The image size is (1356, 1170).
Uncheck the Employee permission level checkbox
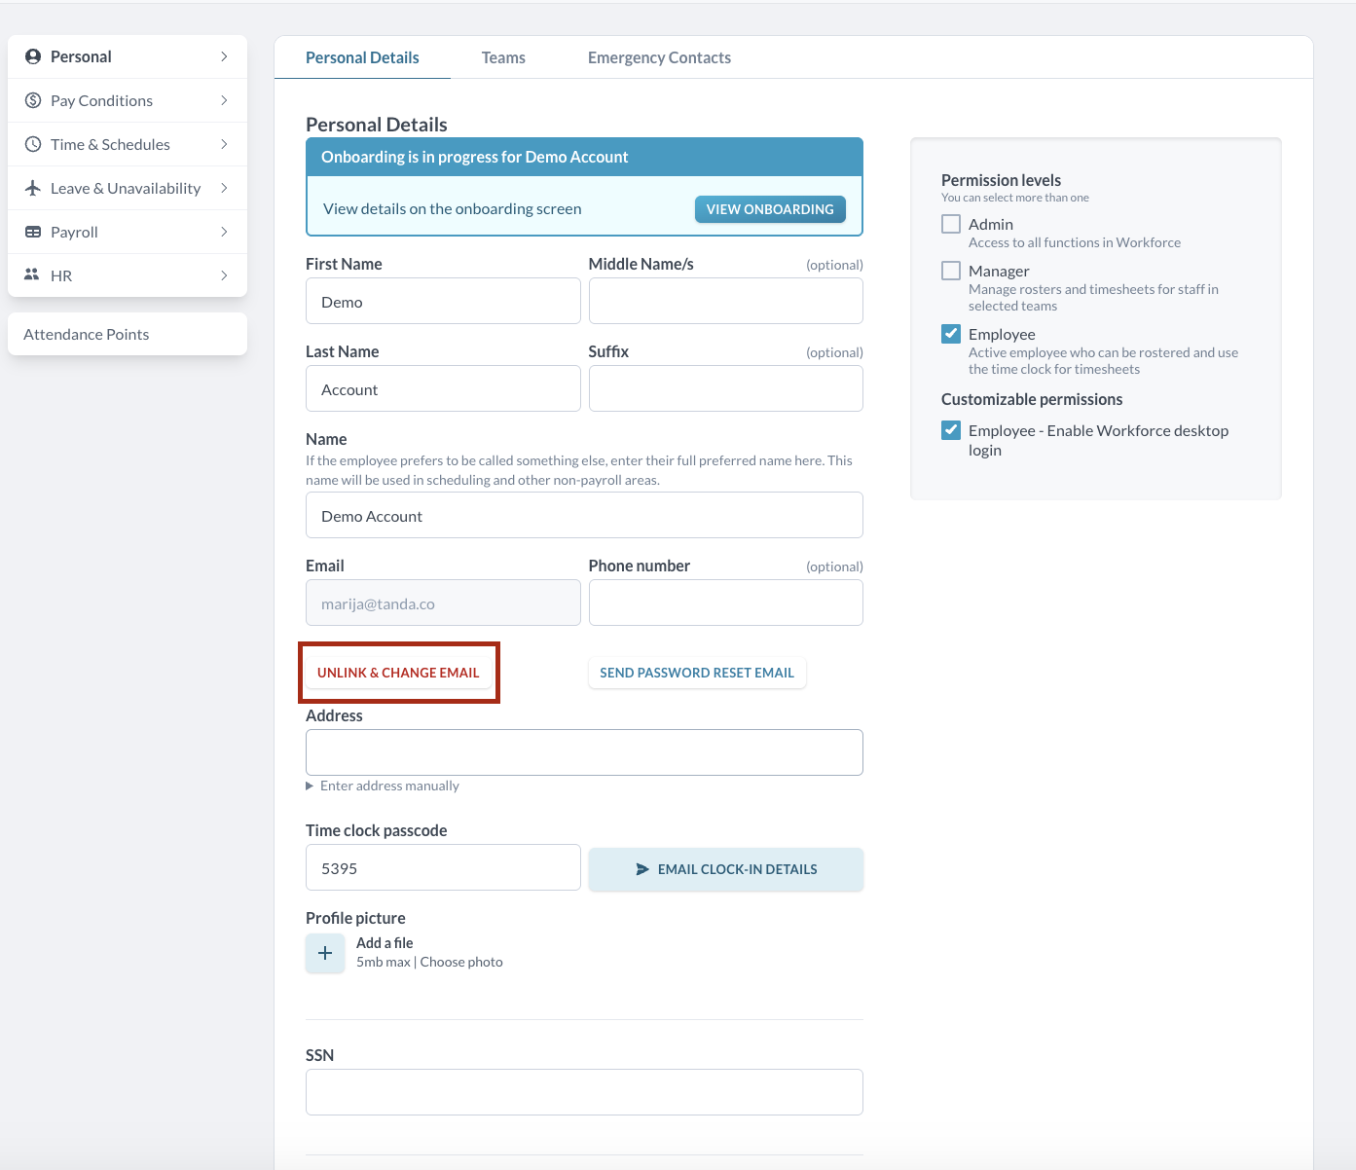click(951, 334)
